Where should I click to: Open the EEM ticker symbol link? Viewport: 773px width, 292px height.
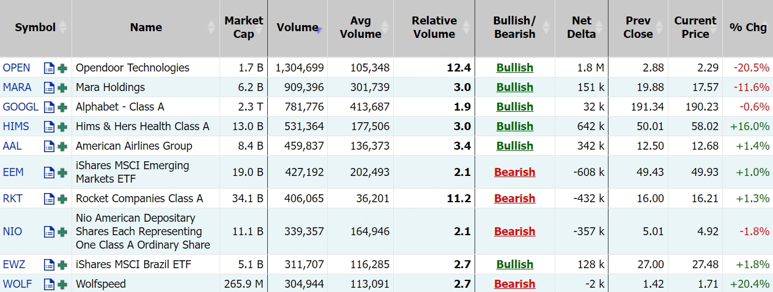pyautogui.click(x=13, y=172)
